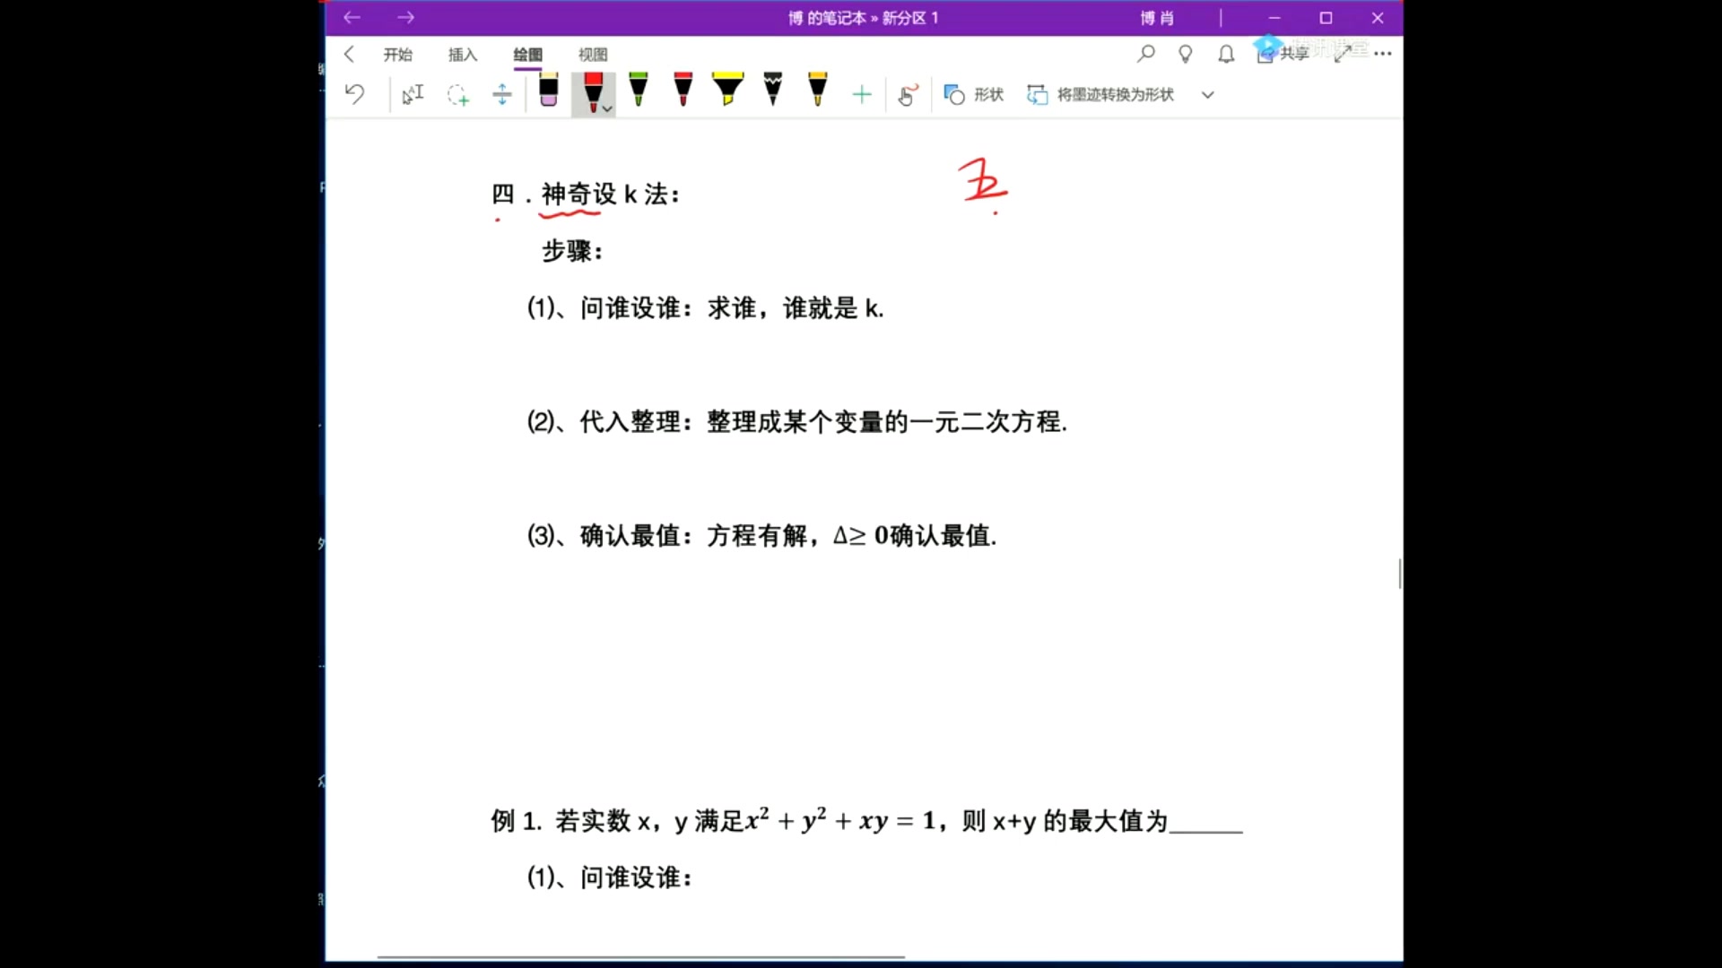Image resolution: width=1722 pixels, height=968 pixels.
Task: Undo the last ink stroke
Action: click(354, 94)
